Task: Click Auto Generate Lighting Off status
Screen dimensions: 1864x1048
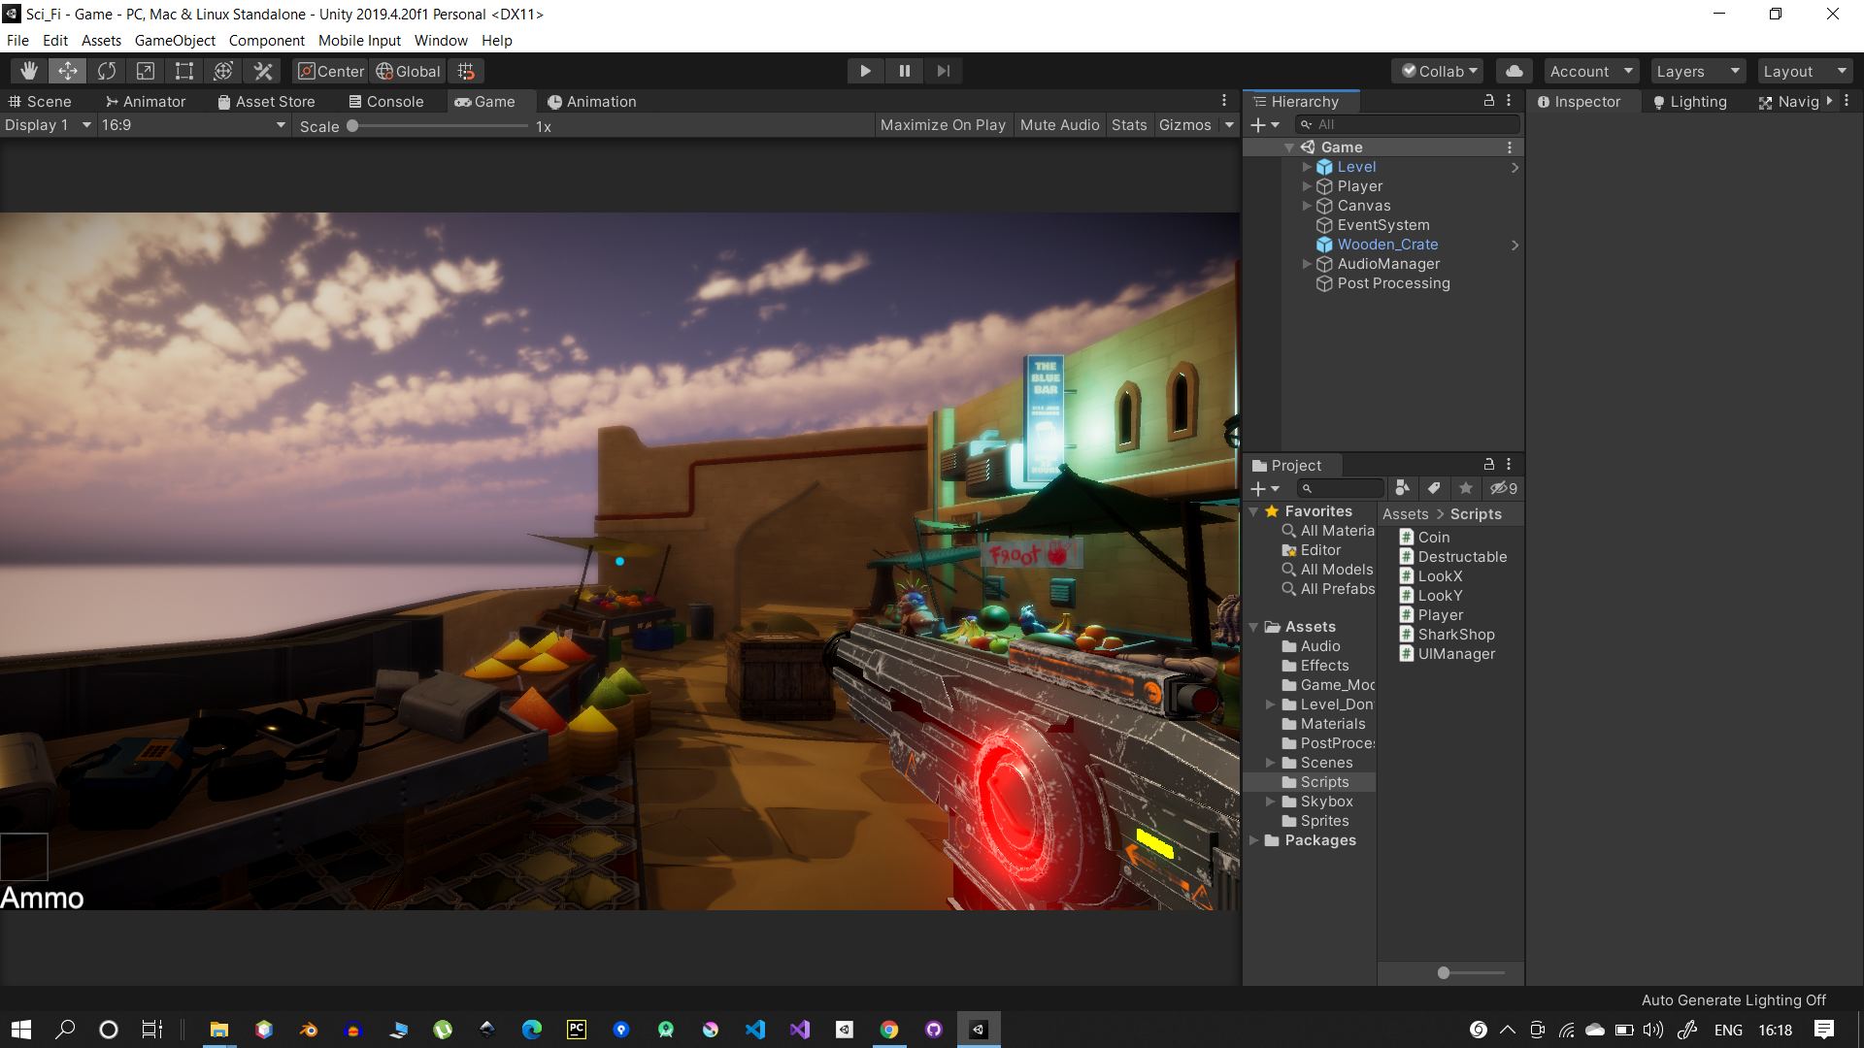Action: [1733, 999]
